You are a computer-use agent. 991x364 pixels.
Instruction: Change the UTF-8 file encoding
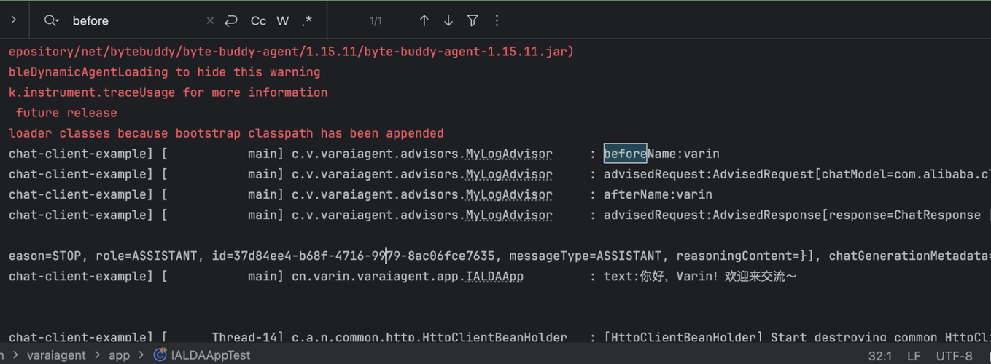pyautogui.click(x=954, y=356)
